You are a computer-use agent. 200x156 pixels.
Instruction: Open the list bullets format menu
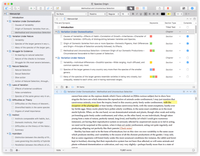187,14
